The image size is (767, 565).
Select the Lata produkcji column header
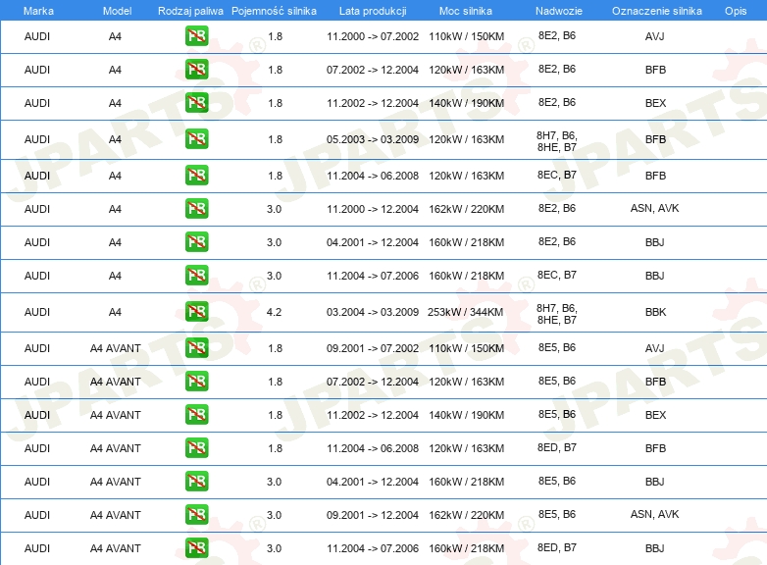373,11
